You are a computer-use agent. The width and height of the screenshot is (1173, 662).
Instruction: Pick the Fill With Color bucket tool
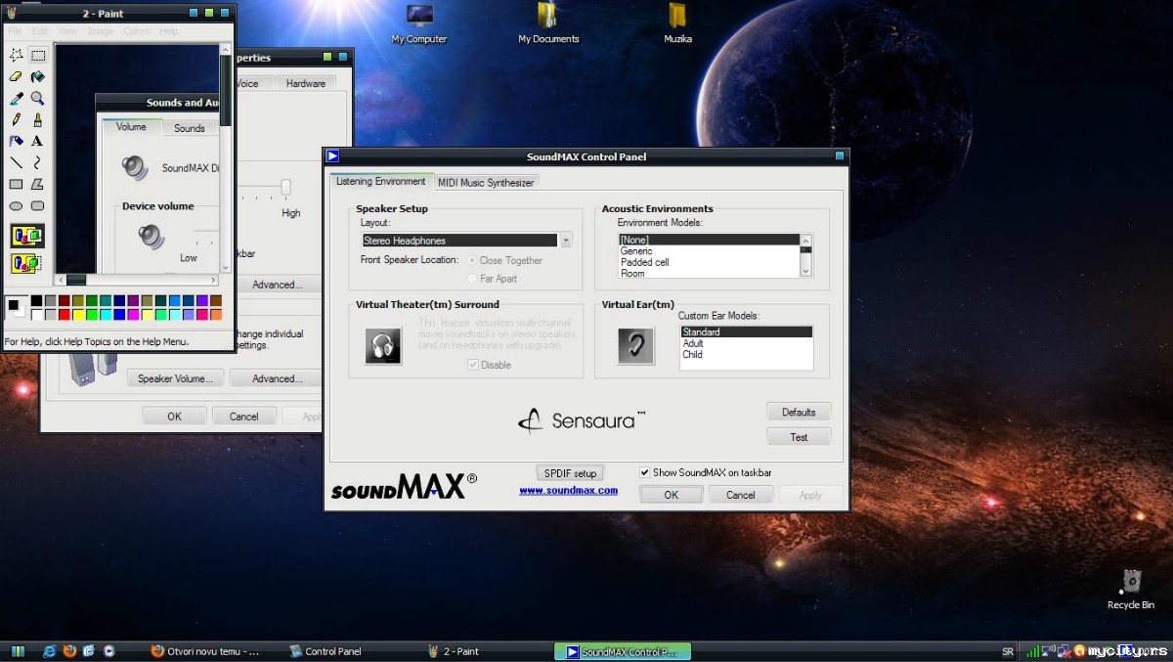click(37, 76)
